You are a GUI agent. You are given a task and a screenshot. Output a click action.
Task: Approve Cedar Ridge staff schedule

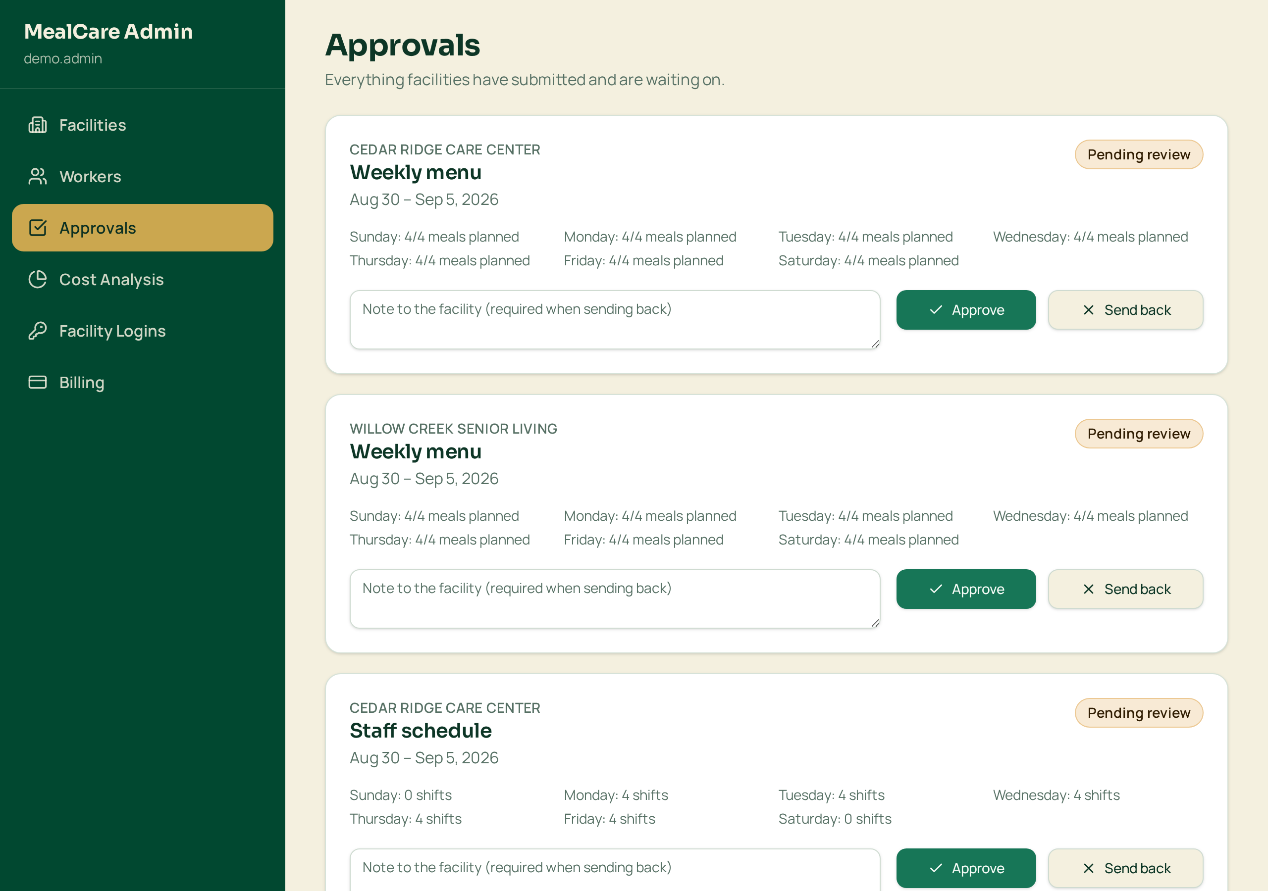tap(966, 868)
